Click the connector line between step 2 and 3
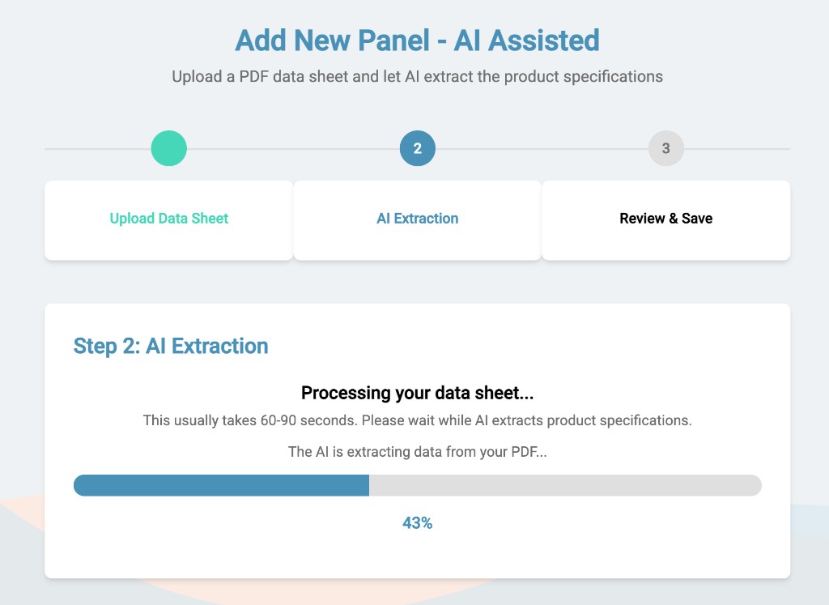This screenshot has height=605, width=829. click(x=541, y=148)
